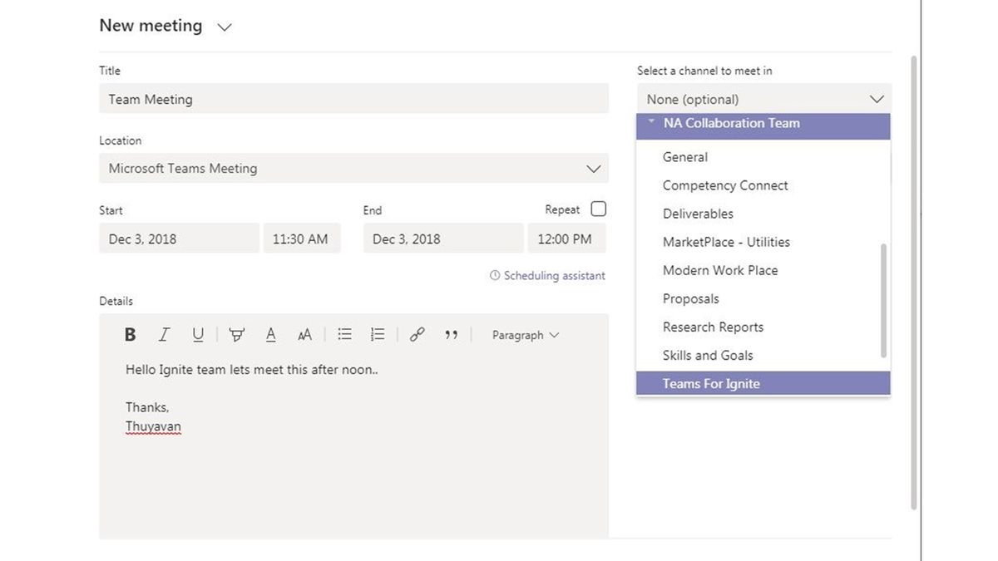This screenshot has height=561, width=998.
Task: Collapse the NA Collaboration Team group
Action: pyautogui.click(x=653, y=122)
